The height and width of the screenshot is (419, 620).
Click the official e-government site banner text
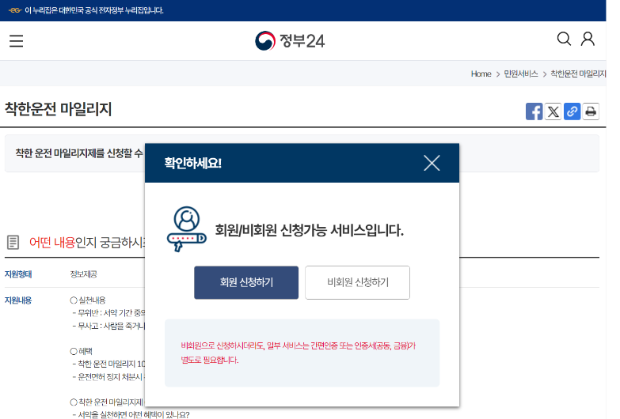point(94,10)
